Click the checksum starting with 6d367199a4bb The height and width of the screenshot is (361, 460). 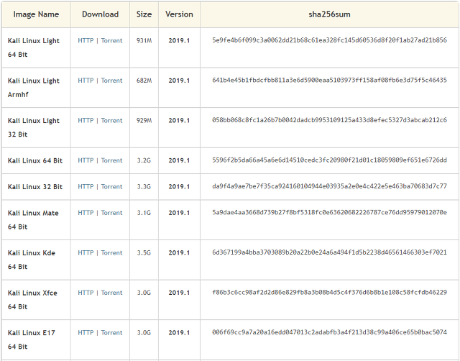pos(329,252)
